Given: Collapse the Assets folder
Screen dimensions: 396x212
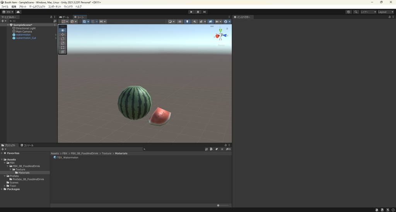Looking at the screenshot, I should 2,159.
